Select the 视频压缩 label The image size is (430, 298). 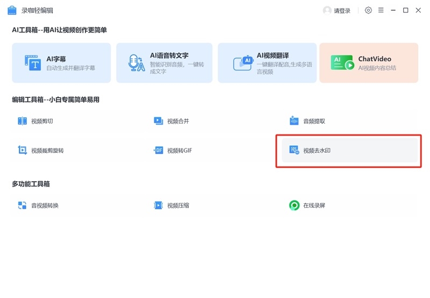(178, 205)
